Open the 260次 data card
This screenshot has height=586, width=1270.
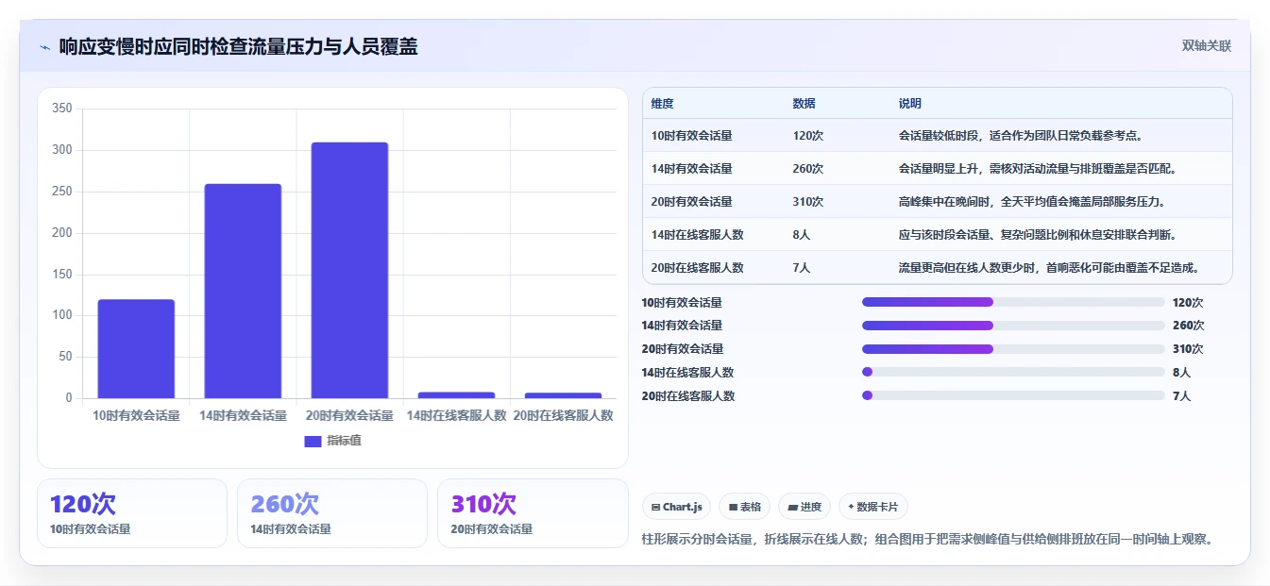click(x=332, y=513)
